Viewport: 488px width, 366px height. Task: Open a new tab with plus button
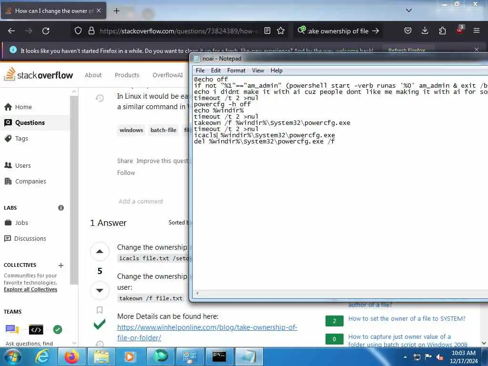[x=116, y=11]
